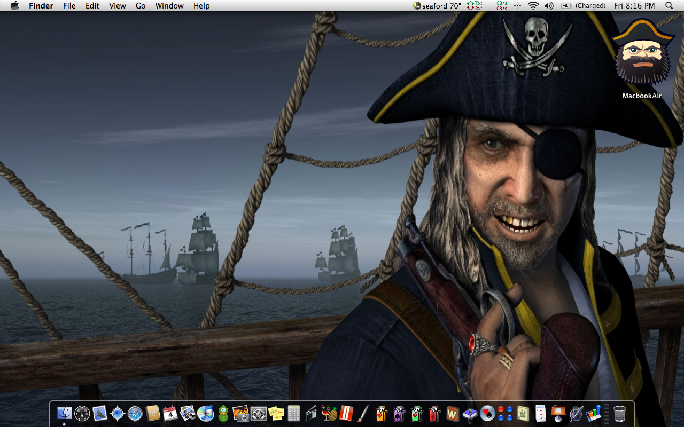The width and height of the screenshot is (684, 427).
Task: Click the (Charged) battery status text
Action: pos(590,6)
